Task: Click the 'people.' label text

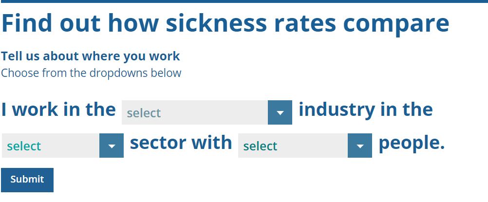Action: (x=412, y=143)
